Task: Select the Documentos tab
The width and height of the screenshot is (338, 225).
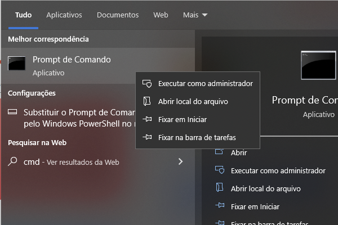Action: pos(118,15)
